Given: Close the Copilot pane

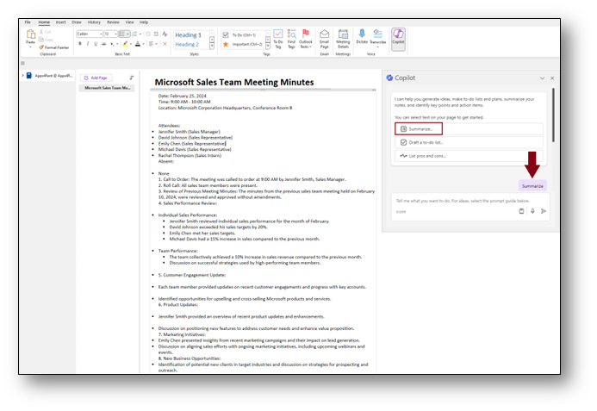Looking at the screenshot, I should [552, 78].
